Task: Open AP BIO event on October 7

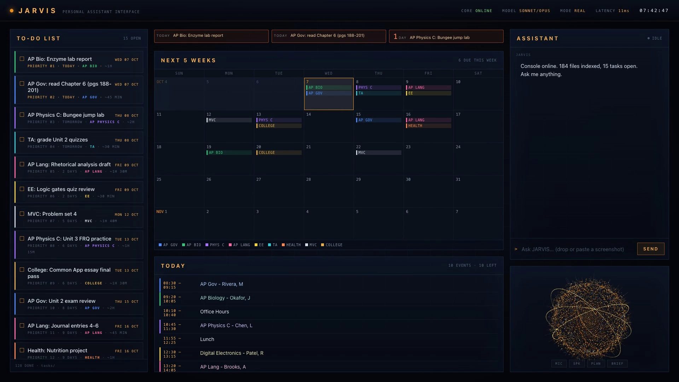Action: coord(329,87)
